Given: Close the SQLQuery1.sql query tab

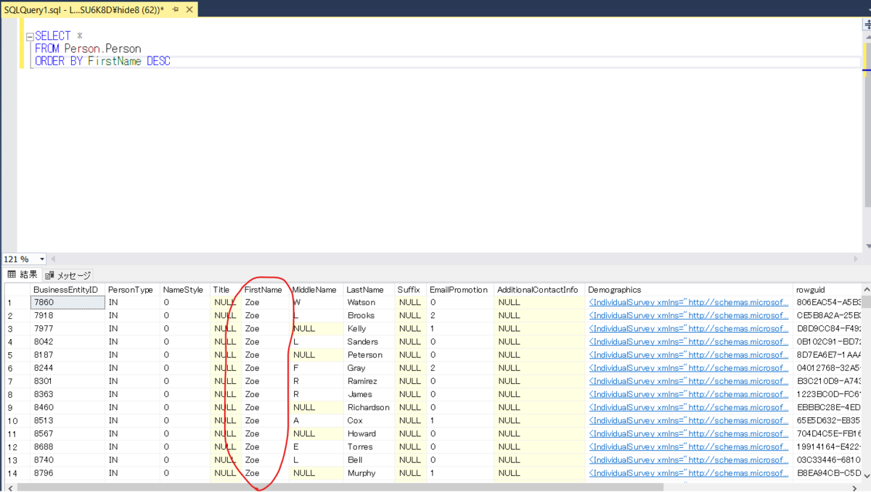Looking at the screenshot, I should (x=189, y=9).
